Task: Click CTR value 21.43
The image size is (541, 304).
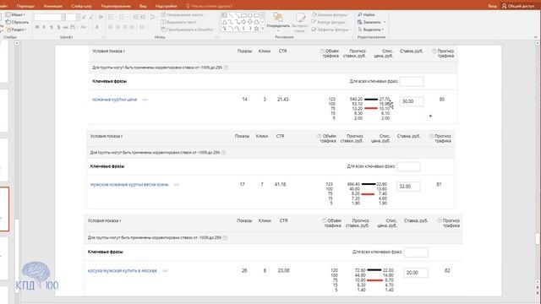Action: (x=282, y=100)
